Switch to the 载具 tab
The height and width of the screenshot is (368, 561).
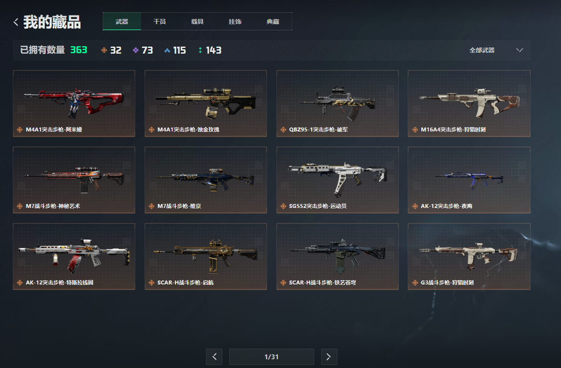point(197,21)
